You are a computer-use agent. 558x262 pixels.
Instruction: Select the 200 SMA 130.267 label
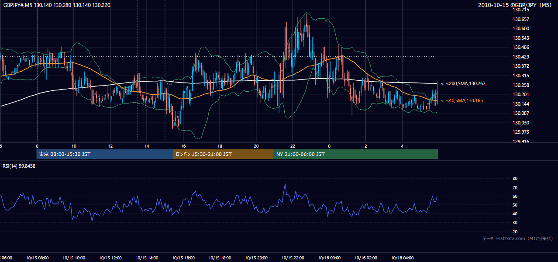463,83
